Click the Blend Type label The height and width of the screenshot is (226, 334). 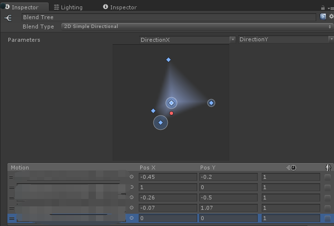[38, 27]
